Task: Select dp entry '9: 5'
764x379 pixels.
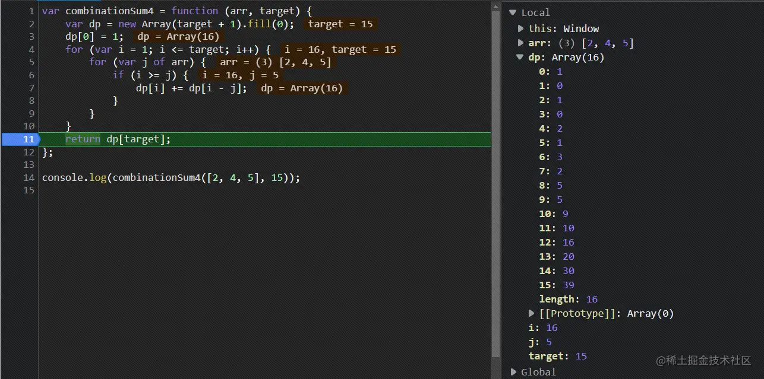Action: tap(551, 199)
